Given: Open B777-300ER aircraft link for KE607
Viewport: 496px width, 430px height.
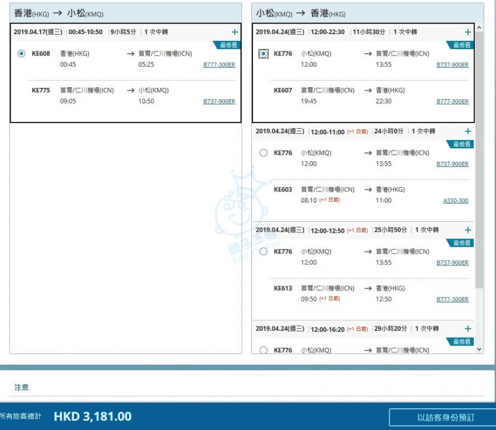Looking at the screenshot, I should tap(452, 102).
